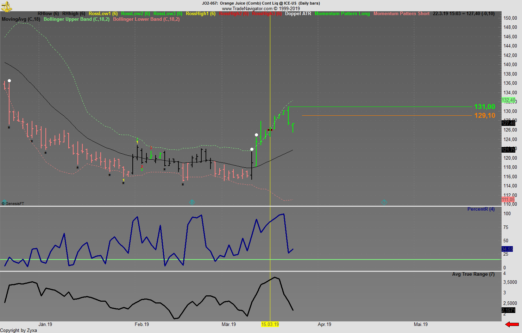Click the orange 129,10 price level label

pos(485,116)
